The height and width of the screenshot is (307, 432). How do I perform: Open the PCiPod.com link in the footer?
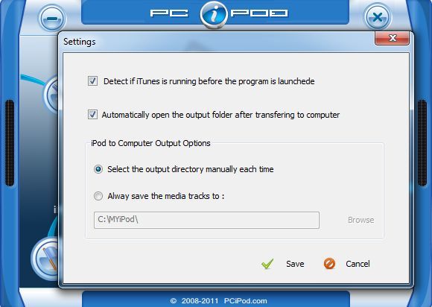(246, 300)
